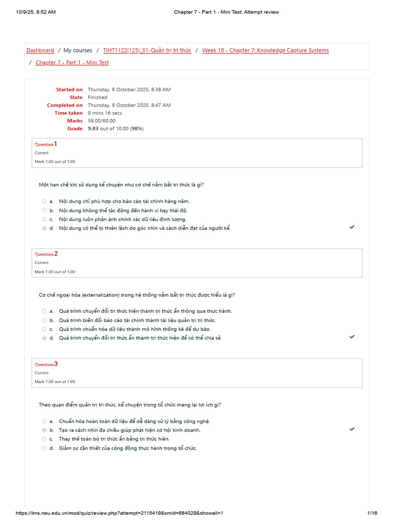Viewport: 393px width, 525px height.
Task: Click Question 2 'Mark 1.00 out of 1.00' text
Action: 55,272
